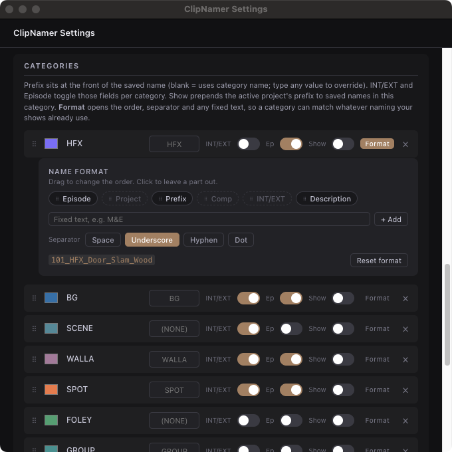The width and height of the screenshot is (452, 452).
Task: Include the Comp part in the format
Action: pyautogui.click(x=217, y=199)
